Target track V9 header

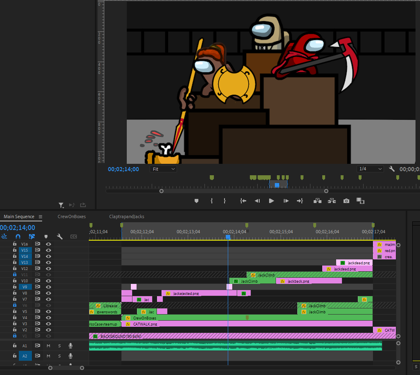click(25, 287)
